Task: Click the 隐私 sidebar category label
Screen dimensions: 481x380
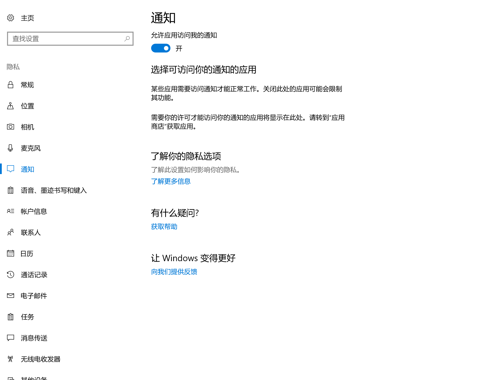Action: click(x=13, y=67)
